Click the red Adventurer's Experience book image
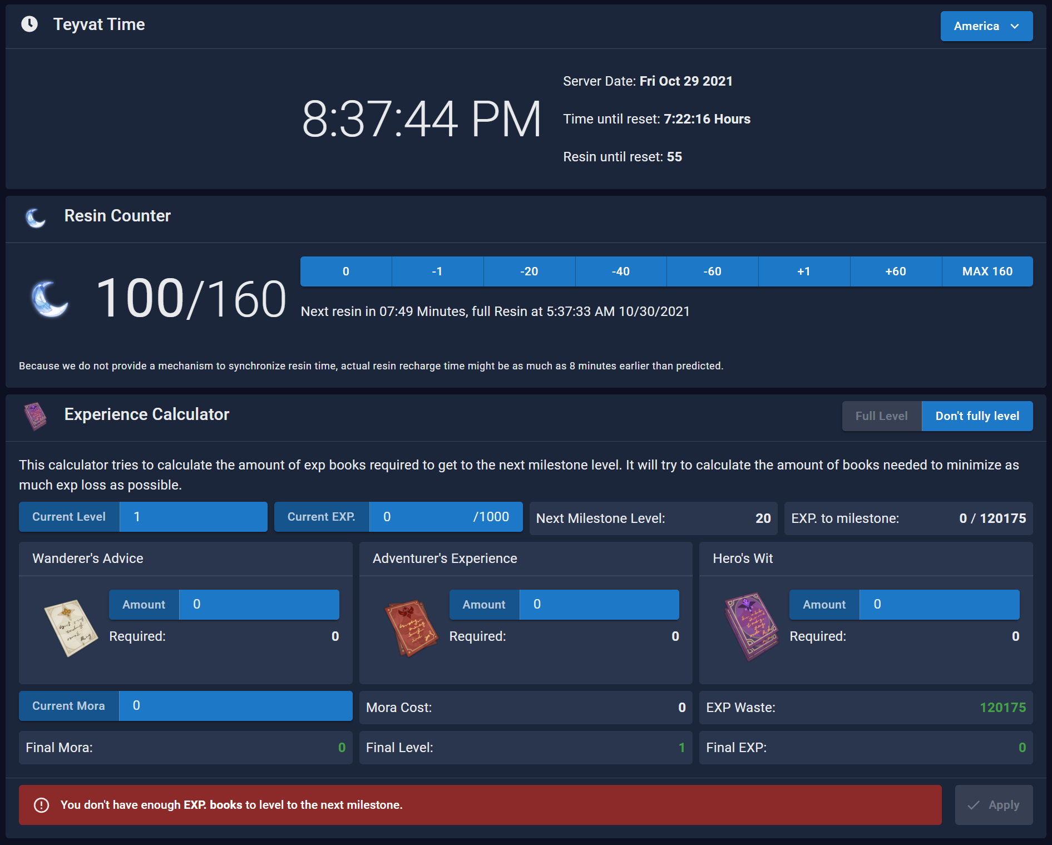Screen dimensions: 1052x845 412,627
